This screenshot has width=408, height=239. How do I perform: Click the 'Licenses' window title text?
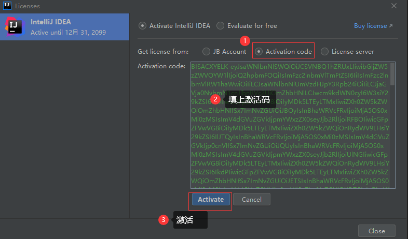[x=28, y=6]
